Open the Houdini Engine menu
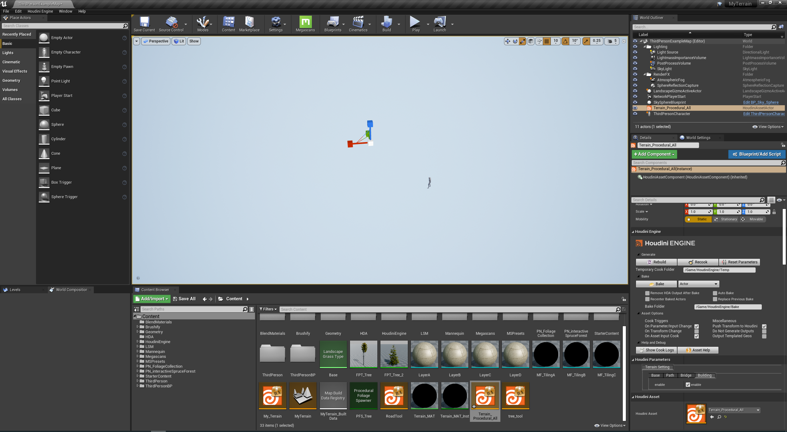This screenshot has width=787, height=432. click(40, 11)
